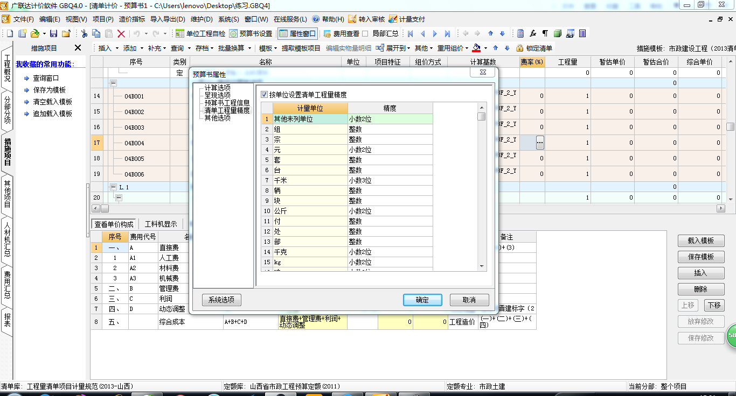Switch to 其他项目 side tab
The height and width of the screenshot is (396, 736).
7,194
